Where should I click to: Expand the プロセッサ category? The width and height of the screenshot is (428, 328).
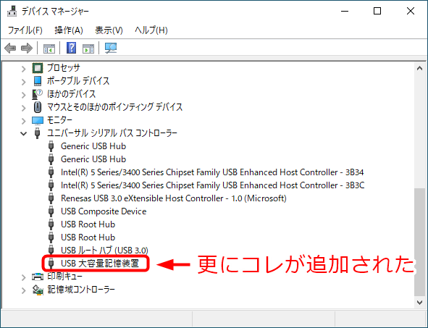[23, 69]
